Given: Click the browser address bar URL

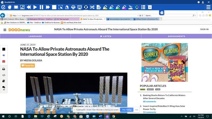Looking at the screenshot, I should 56,16.
